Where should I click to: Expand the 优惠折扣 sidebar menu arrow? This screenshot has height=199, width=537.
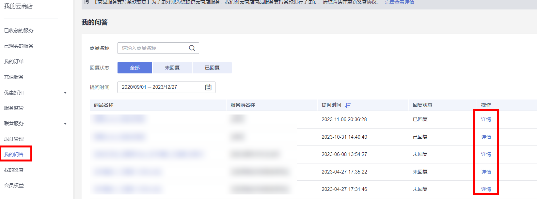coord(65,93)
